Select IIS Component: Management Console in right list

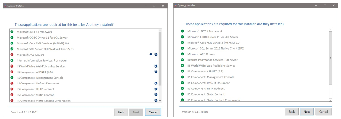coord(255,77)
